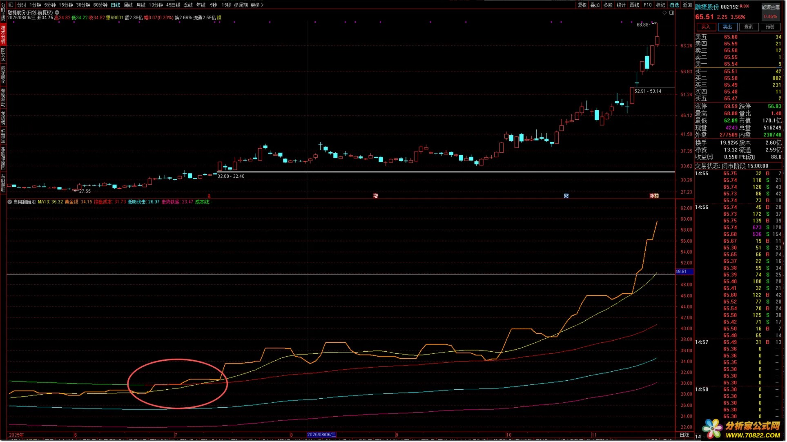Select the 60分钟 period tab
Image resolution: width=787 pixels, height=442 pixels.
click(x=100, y=5)
